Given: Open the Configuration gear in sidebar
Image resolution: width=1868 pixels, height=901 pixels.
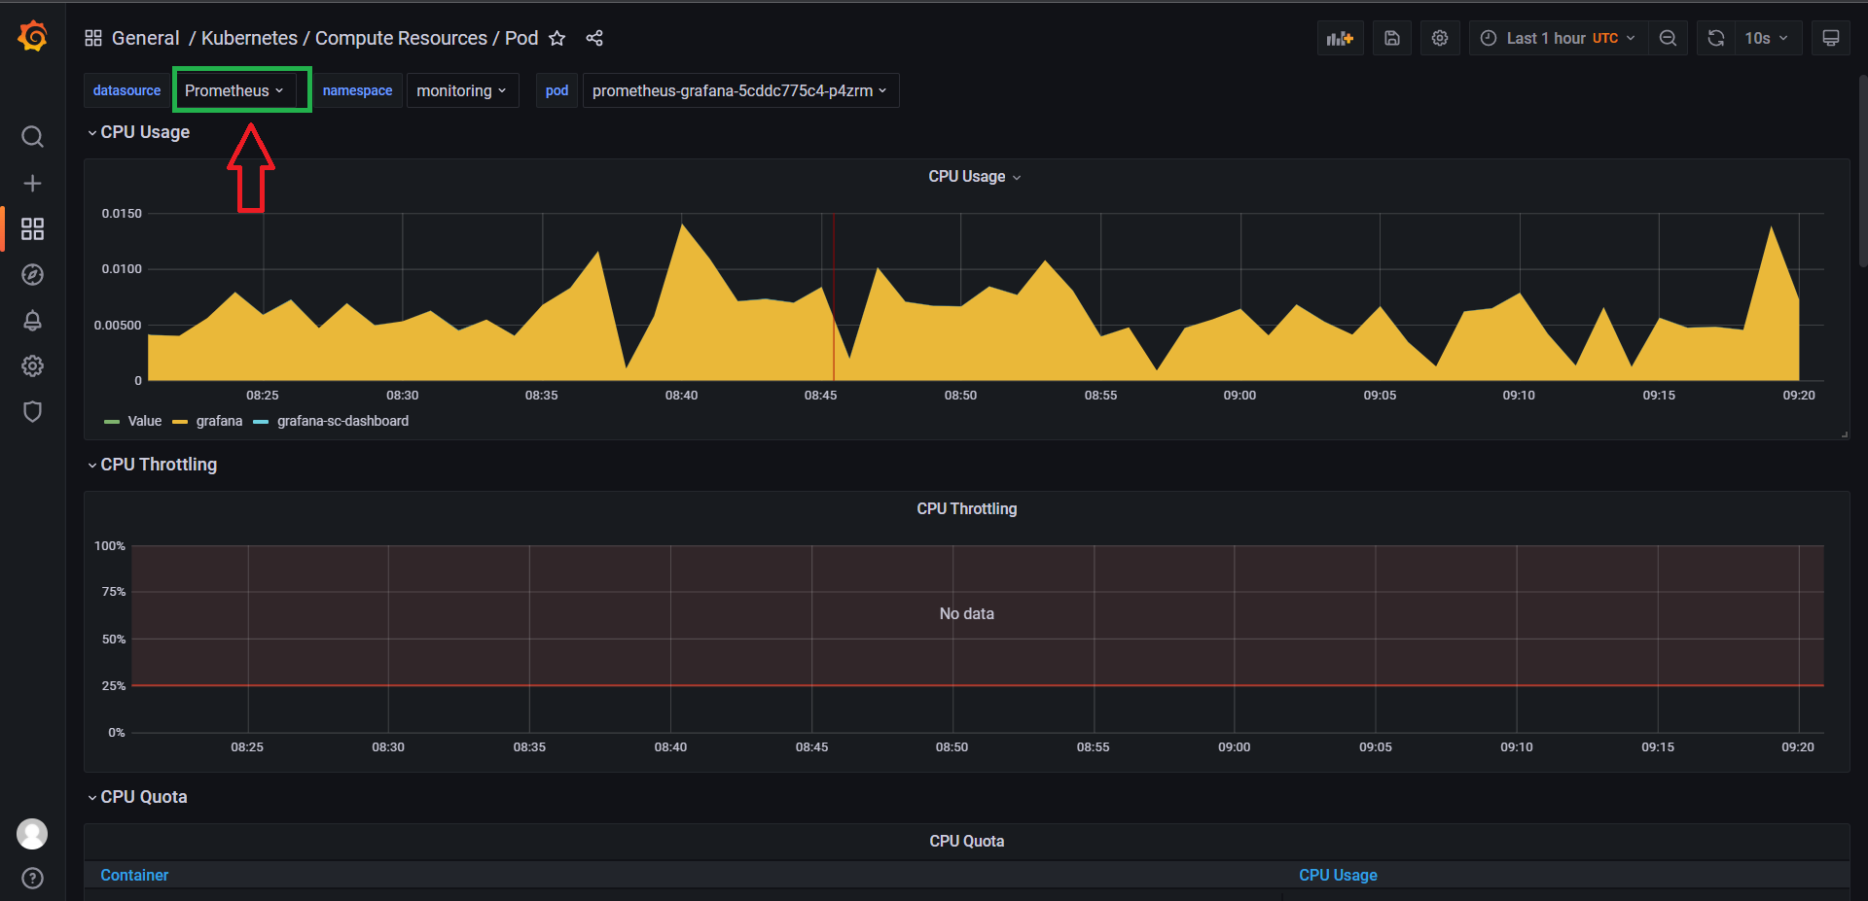Looking at the screenshot, I should pyautogui.click(x=32, y=365).
